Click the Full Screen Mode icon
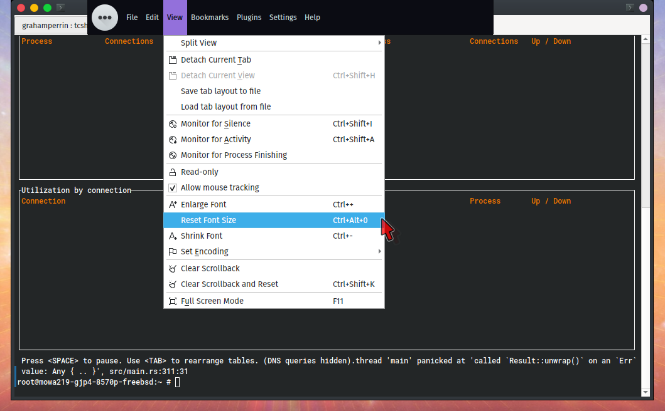665x411 pixels. point(172,301)
